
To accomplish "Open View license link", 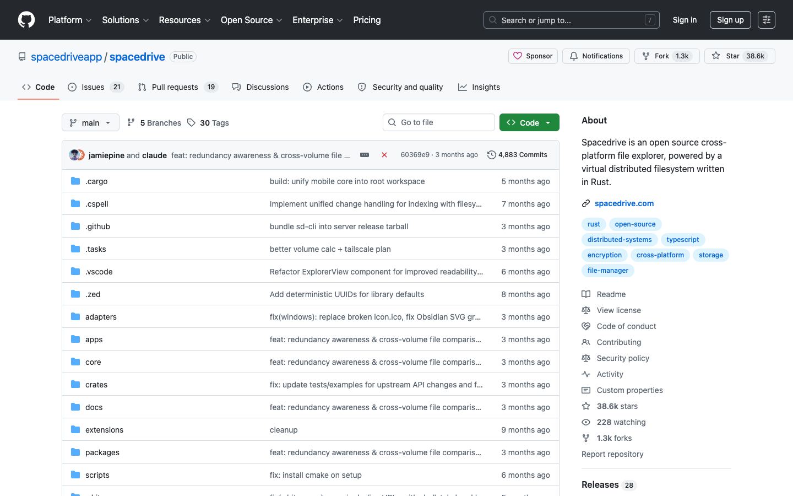I will (611, 310).
